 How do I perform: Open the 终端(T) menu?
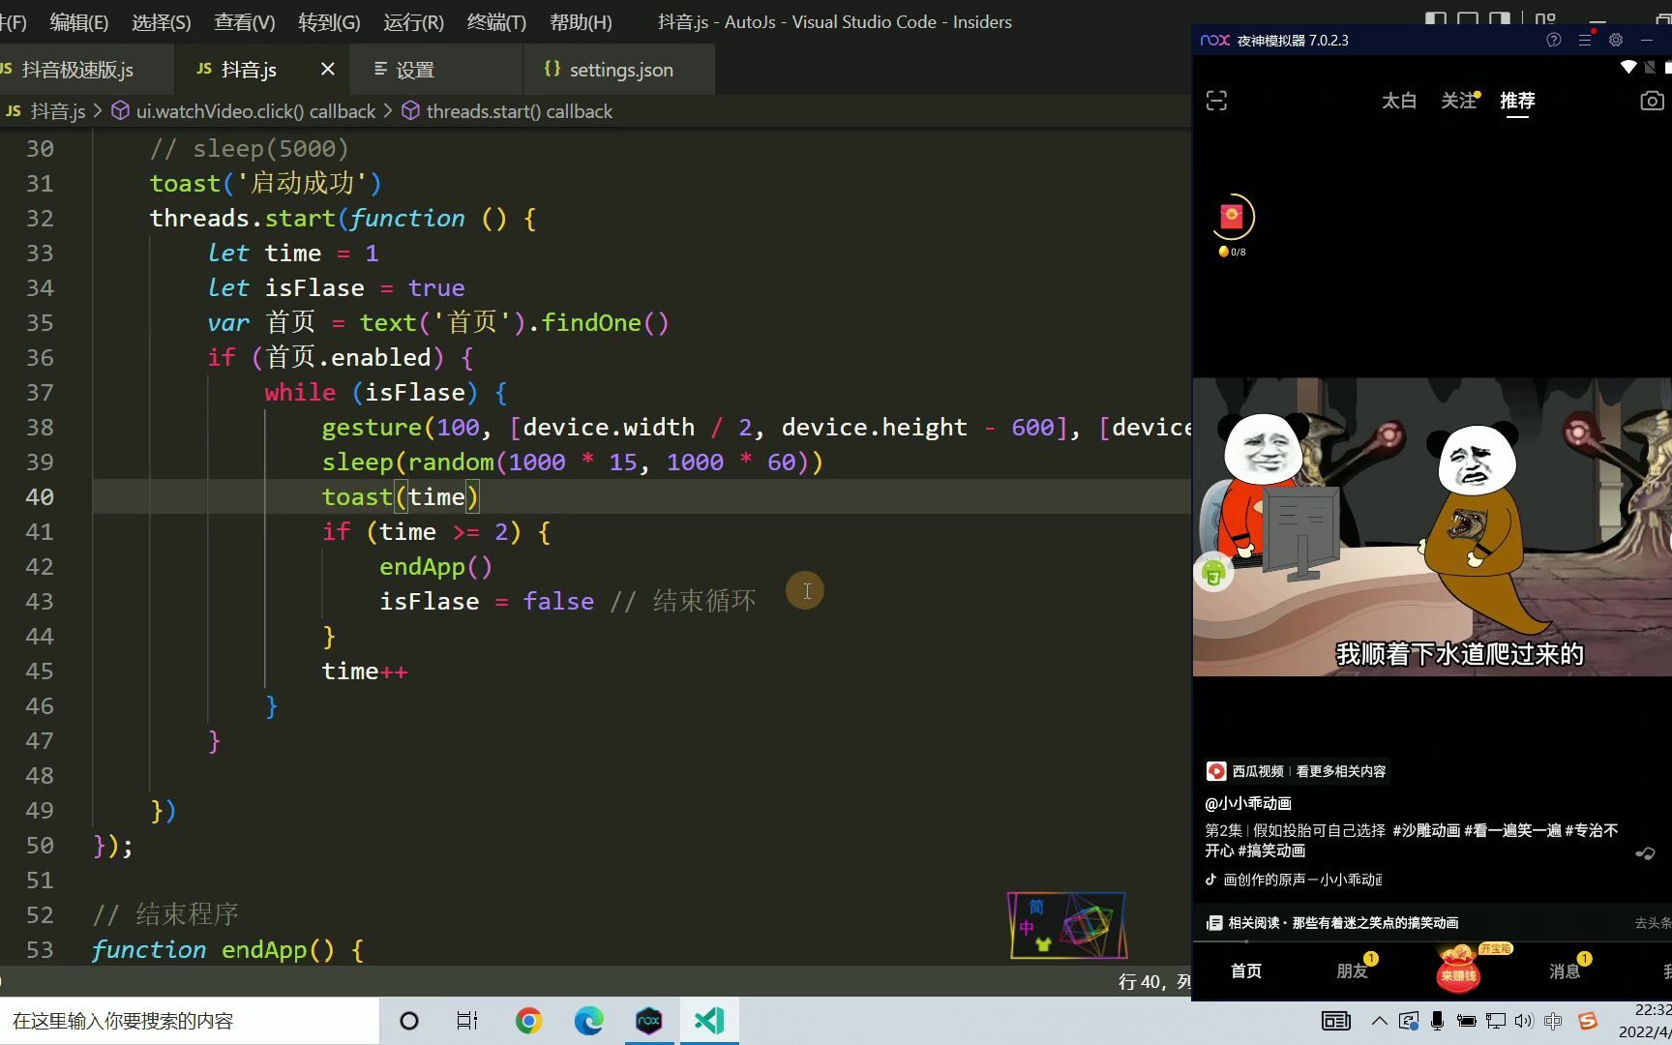tap(496, 21)
